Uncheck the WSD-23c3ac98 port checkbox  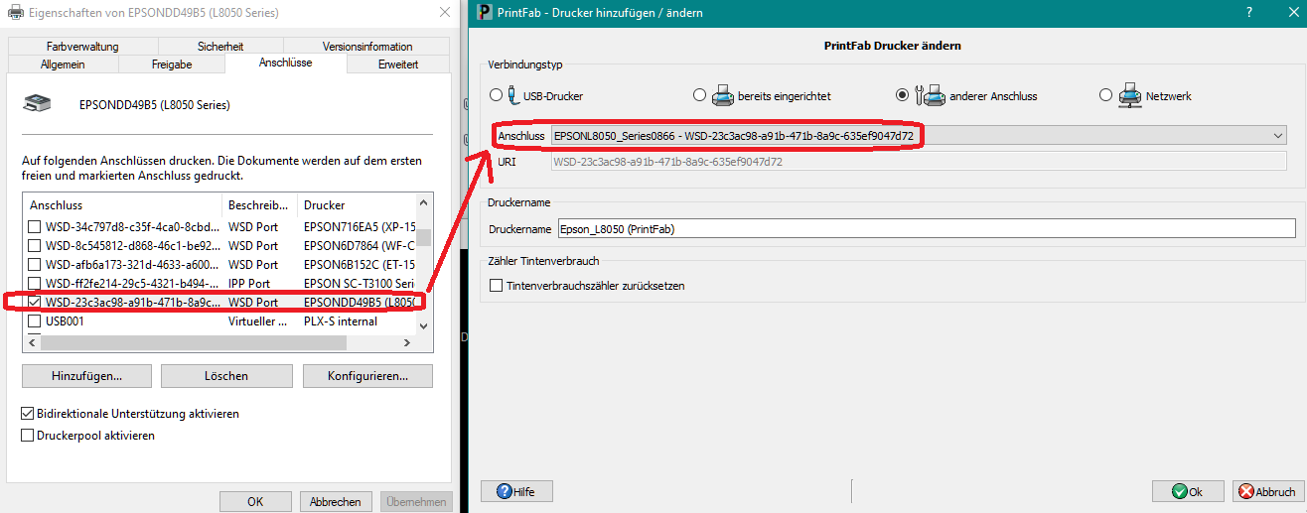[35, 302]
